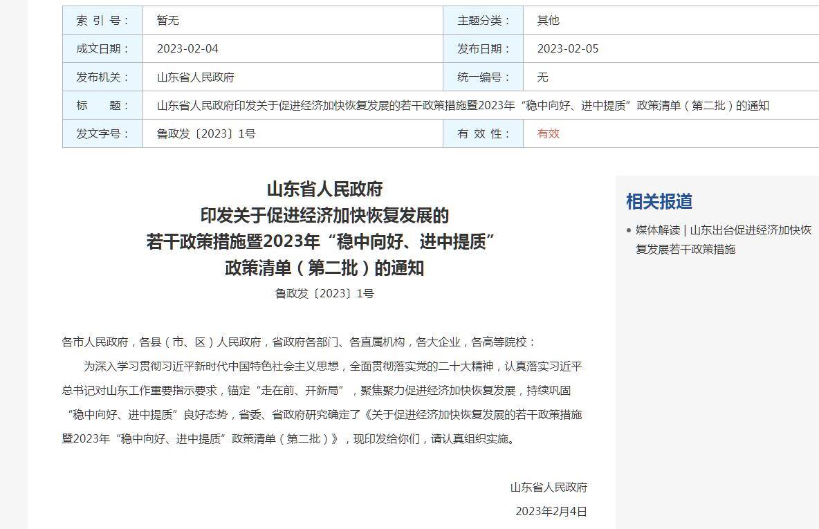Click the 成文日期 label cell

102,49
